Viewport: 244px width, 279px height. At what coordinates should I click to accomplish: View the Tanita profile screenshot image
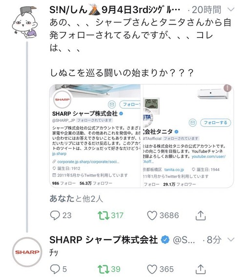[188, 136]
